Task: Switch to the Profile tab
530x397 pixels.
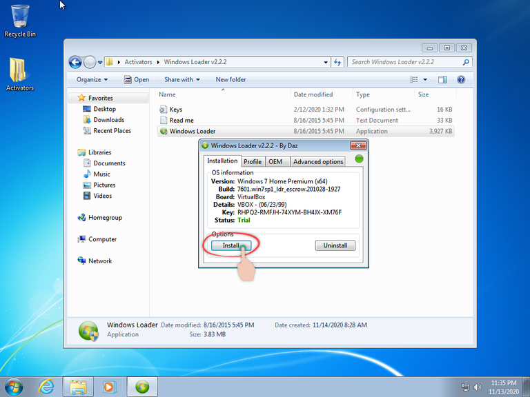Action: (253, 162)
